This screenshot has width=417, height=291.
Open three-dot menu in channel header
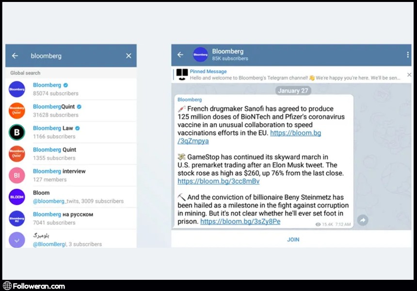click(x=408, y=55)
